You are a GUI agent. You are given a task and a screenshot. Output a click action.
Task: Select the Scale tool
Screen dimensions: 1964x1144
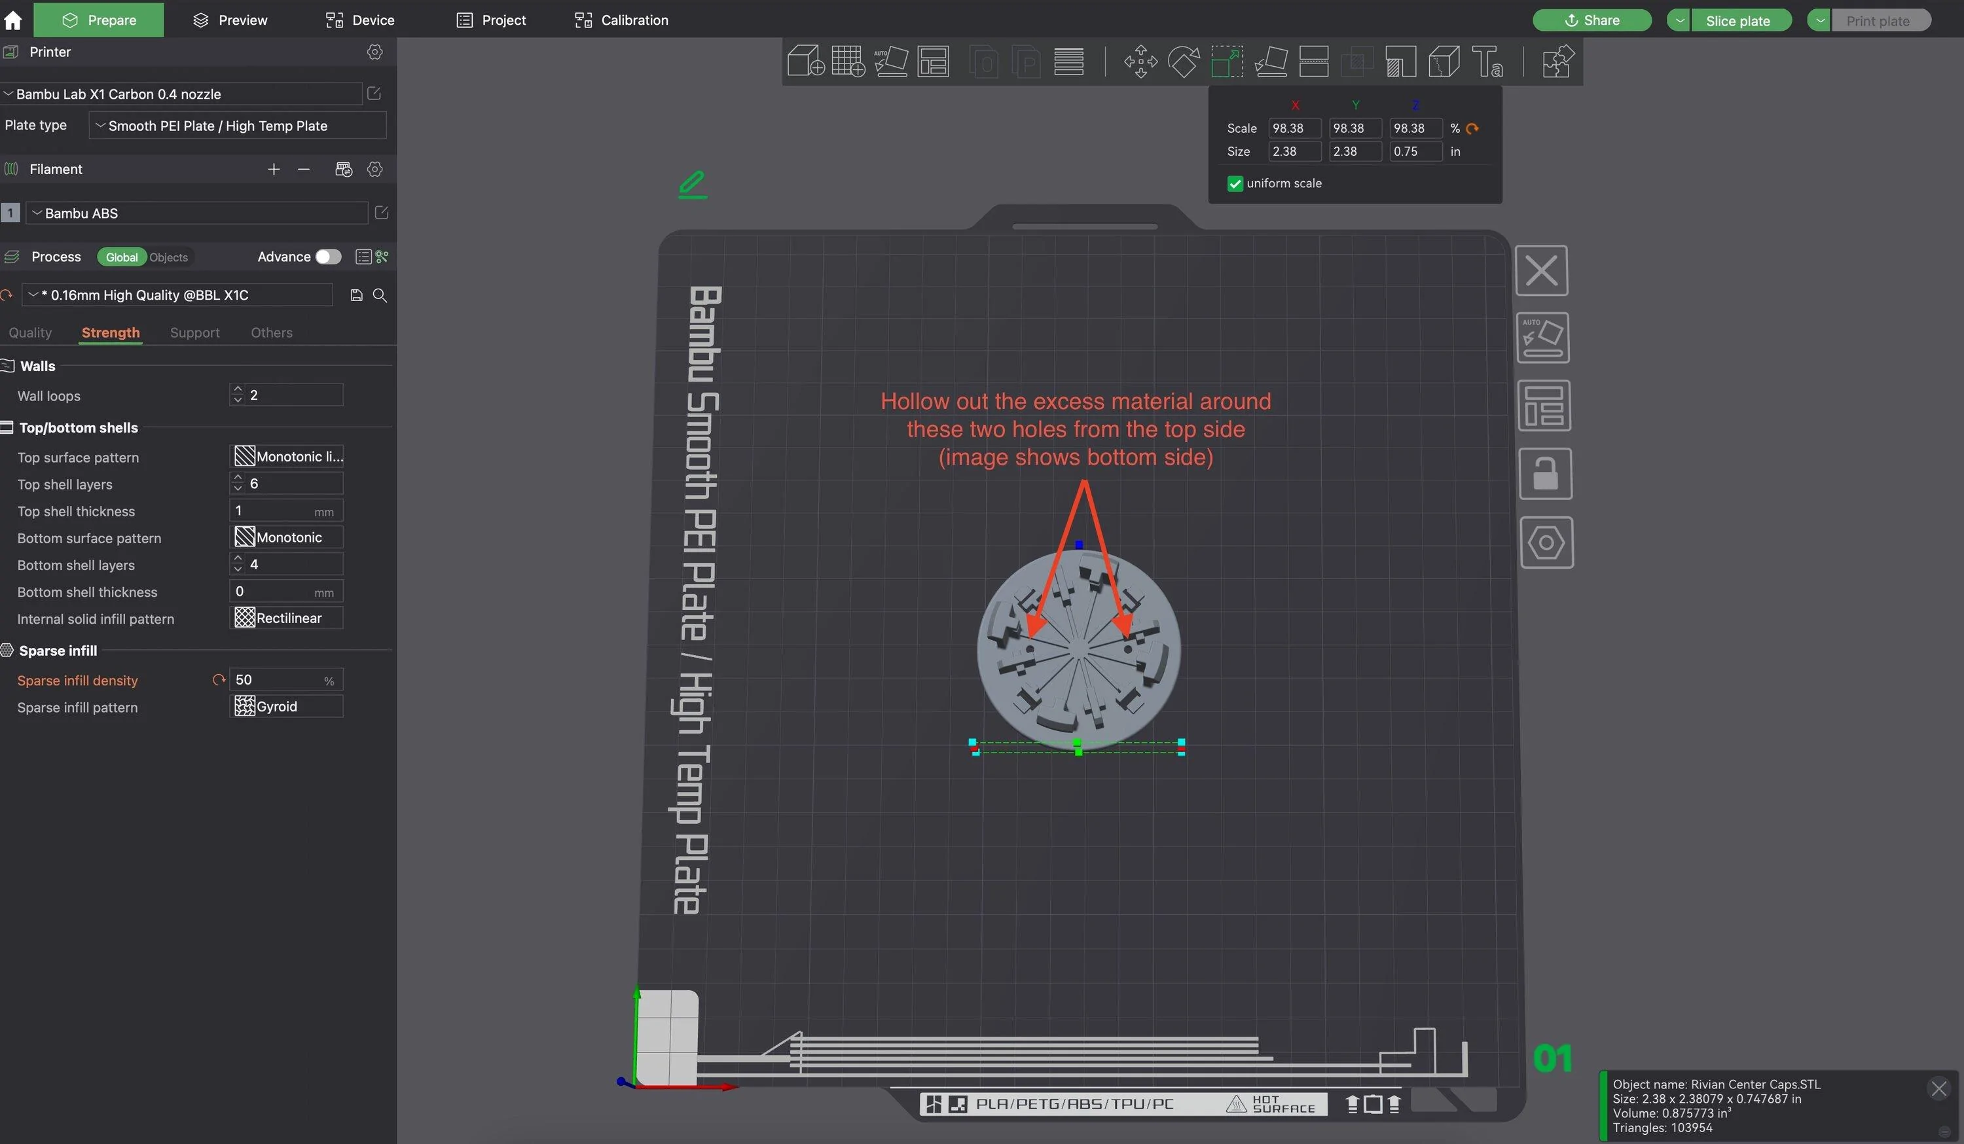pos(1227,61)
